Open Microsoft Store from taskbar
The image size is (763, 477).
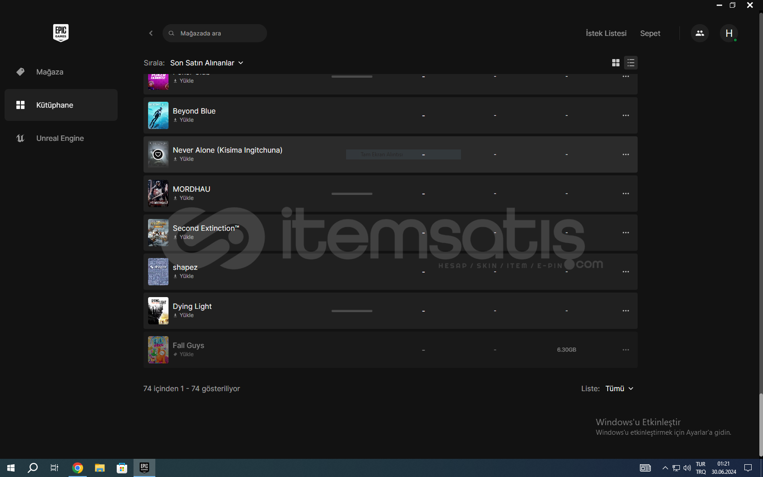pyautogui.click(x=122, y=467)
